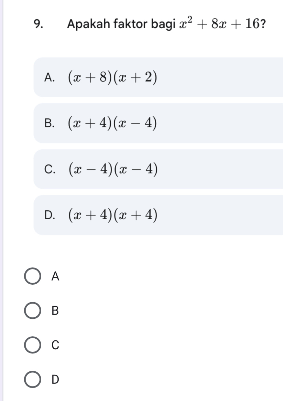Click the letter label A on first card

pyautogui.click(x=50, y=77)
